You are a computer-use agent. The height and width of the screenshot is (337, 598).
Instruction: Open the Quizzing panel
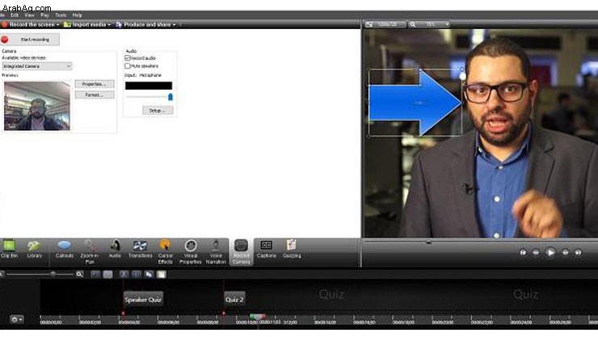click(x=292, y=247)
